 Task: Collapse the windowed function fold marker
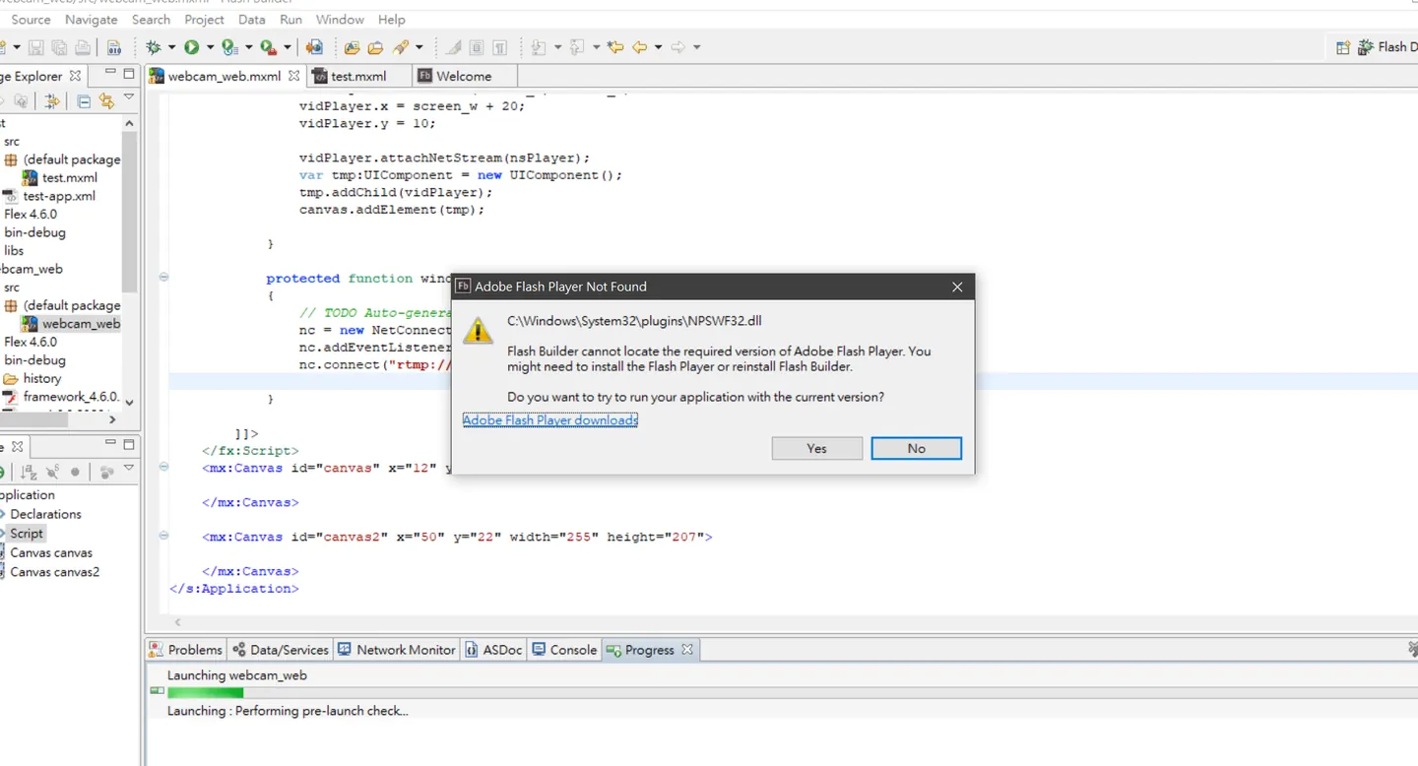(163, 278)
